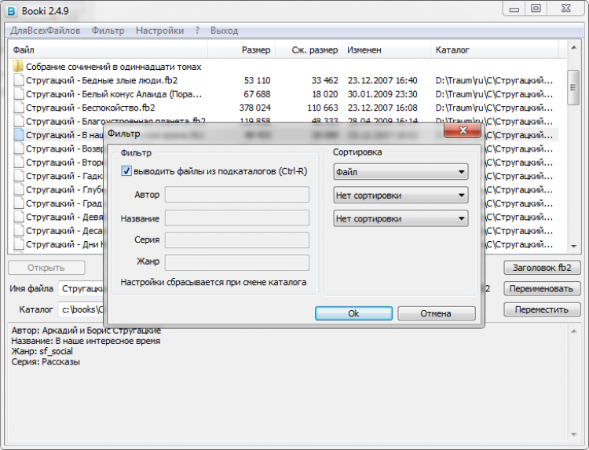Sort by the Изменен column header
This screenshot has height=450, width=589.
(386, 49)
